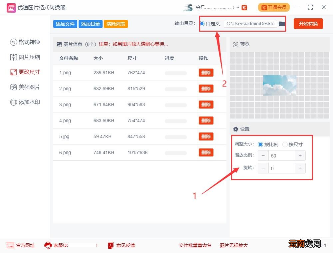Select the 4.png file name
This screenshot has width=333, height=253.
(65, 121)
